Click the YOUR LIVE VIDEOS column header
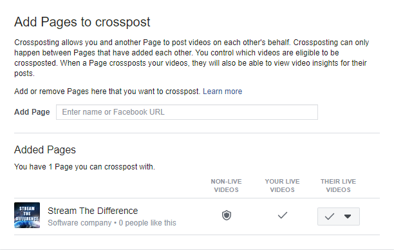Screen dimensions: 394x250 click(x=282, y=186)
